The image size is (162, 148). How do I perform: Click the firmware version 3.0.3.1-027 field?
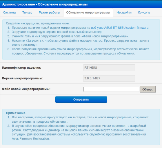[109, 78]
